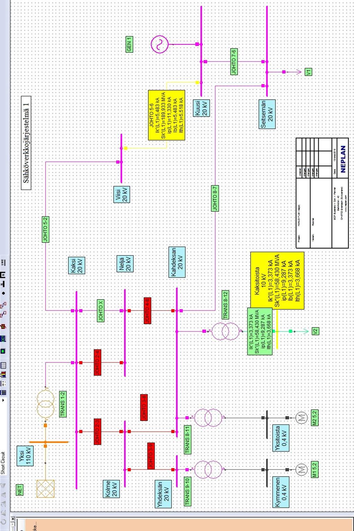Select the M2 motor symbol
This screenshot has width=354, height=531.
coord(301,418)
